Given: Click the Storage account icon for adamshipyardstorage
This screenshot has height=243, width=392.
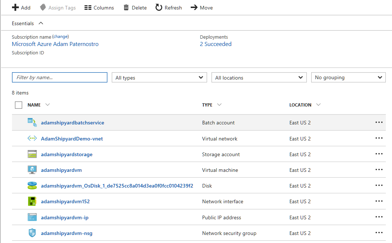Looking at the screenshot, I should (x=32, y=154).
